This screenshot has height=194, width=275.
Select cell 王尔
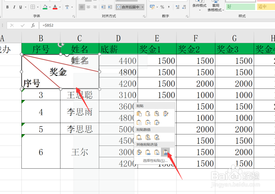click(x=80, y=151)
